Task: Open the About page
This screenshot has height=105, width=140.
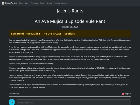Action: [43, 3]
